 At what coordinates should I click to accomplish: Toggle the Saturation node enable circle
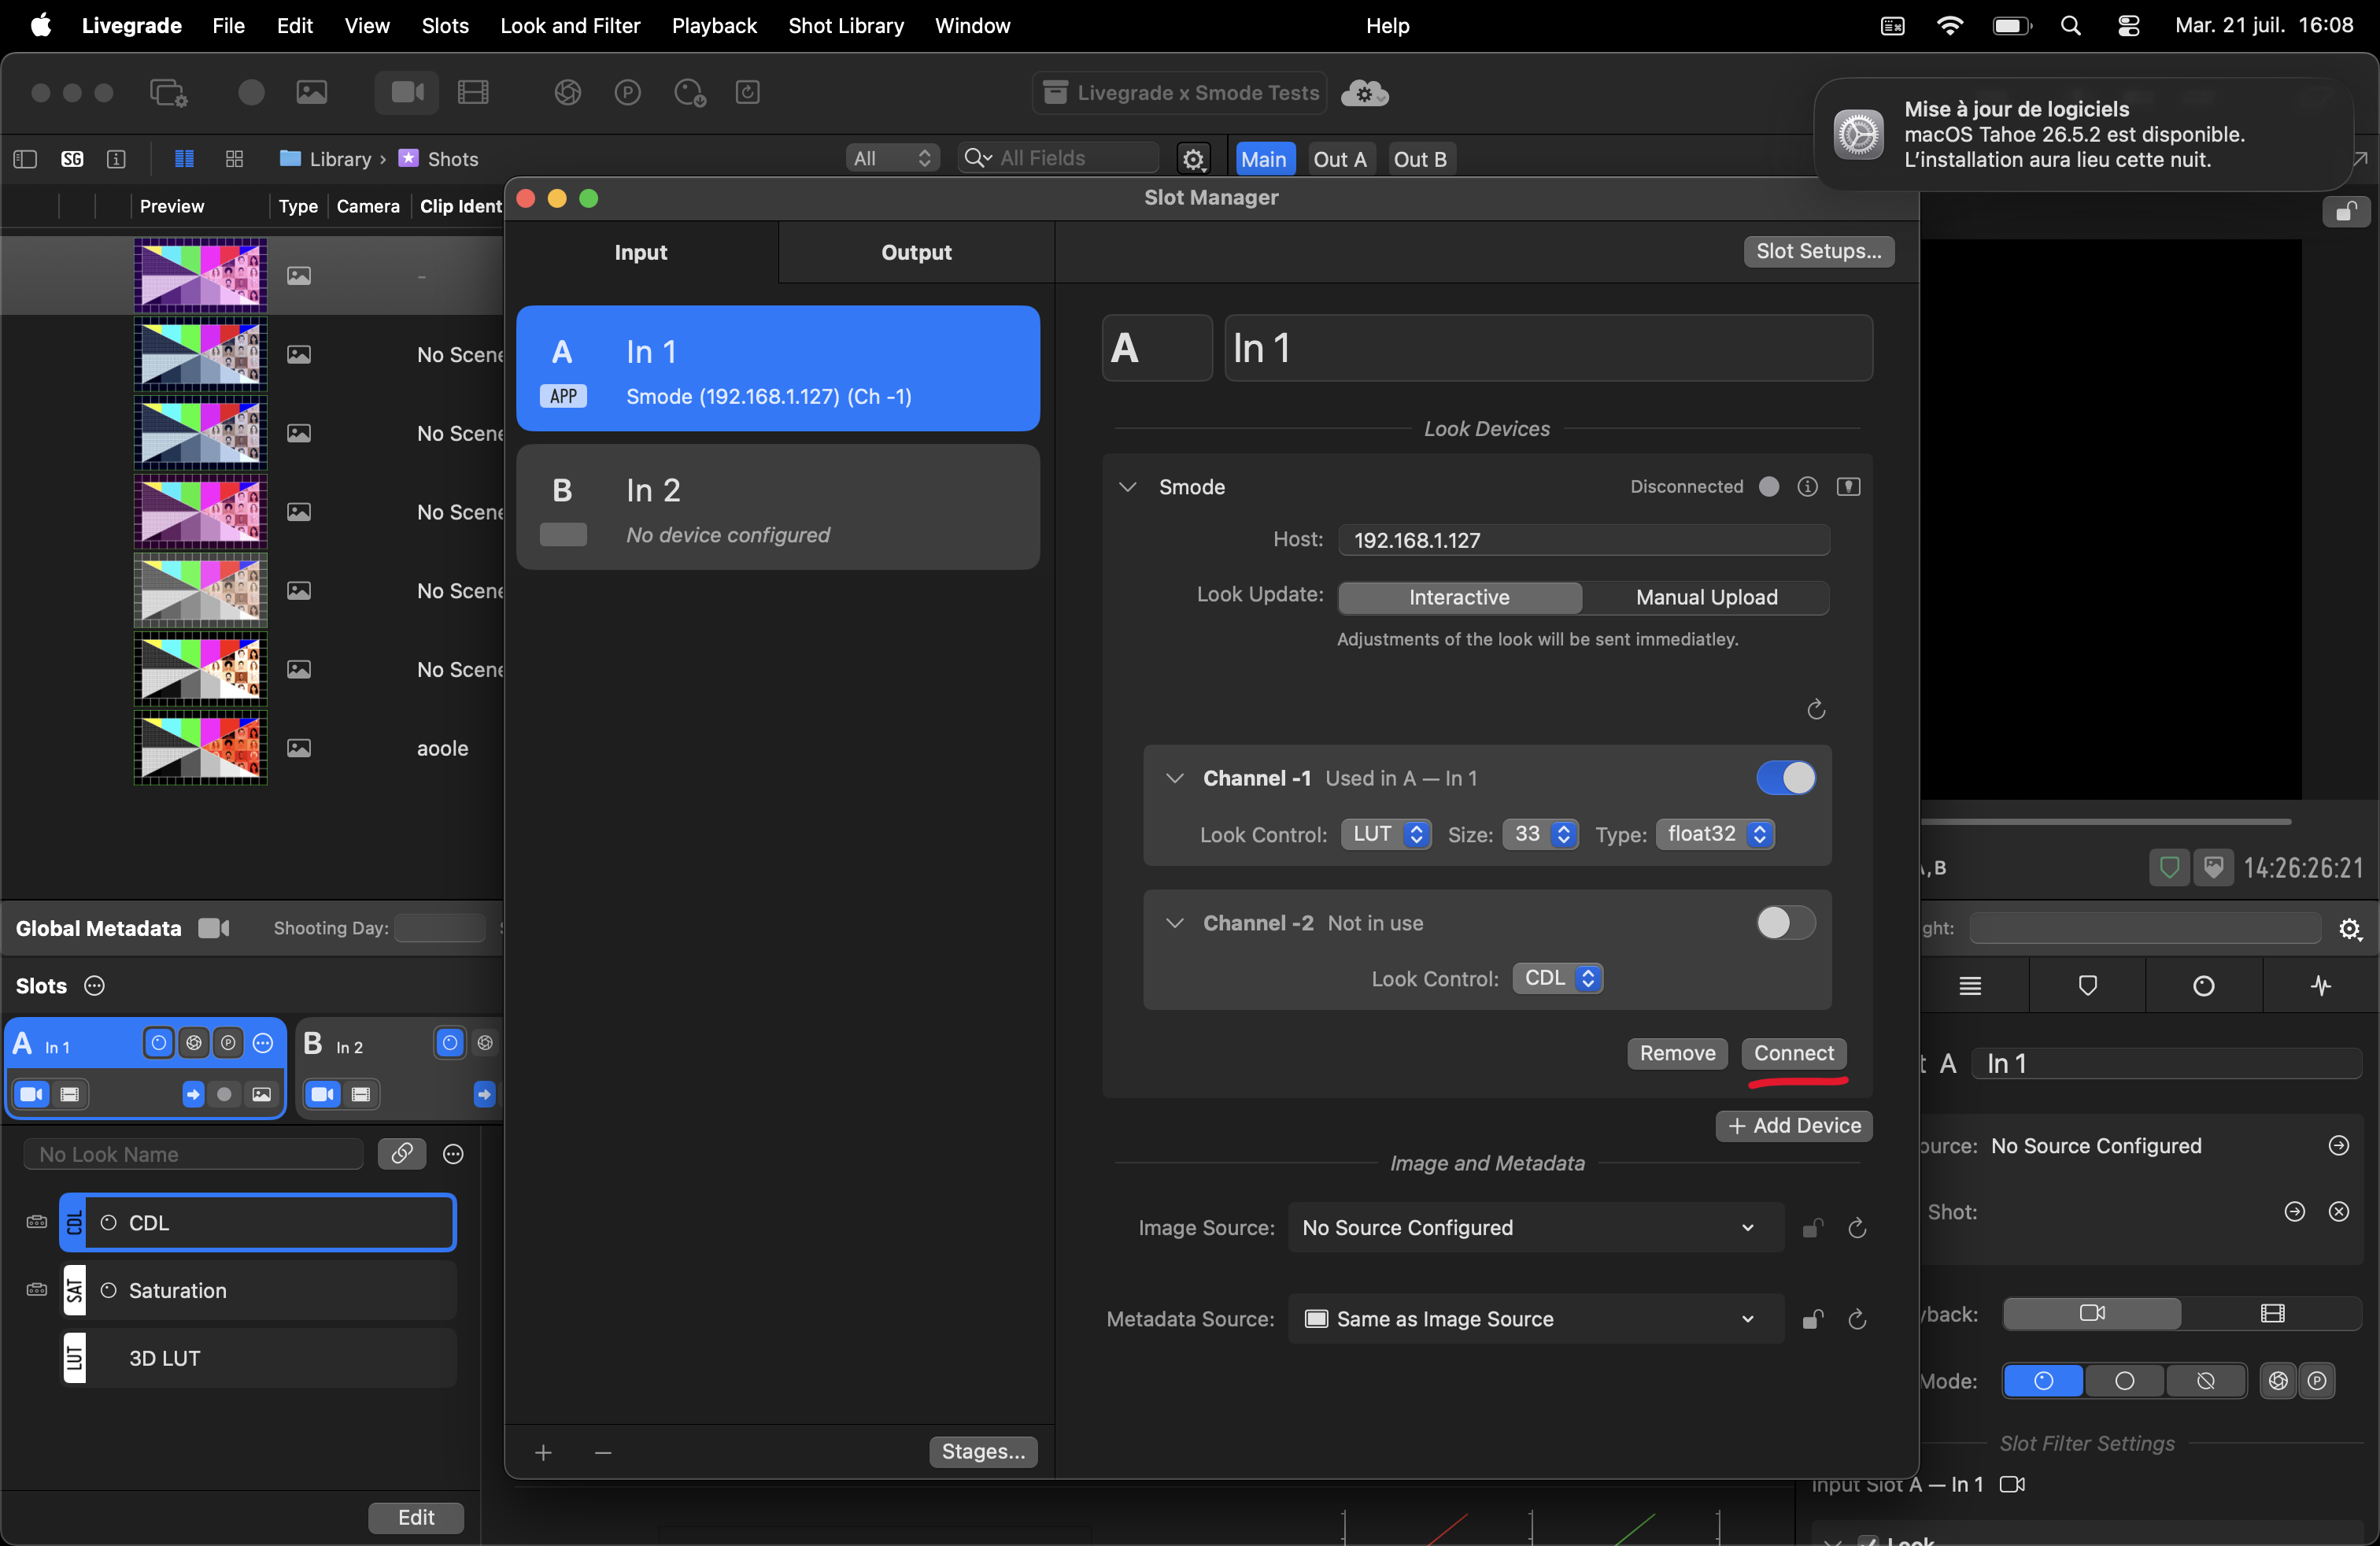click(109, 1291)
